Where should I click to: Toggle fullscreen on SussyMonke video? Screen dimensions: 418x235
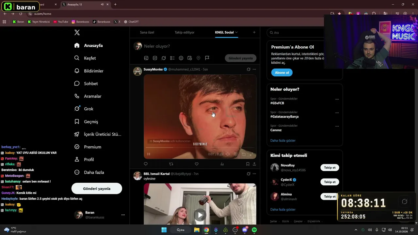click(251, 154)
